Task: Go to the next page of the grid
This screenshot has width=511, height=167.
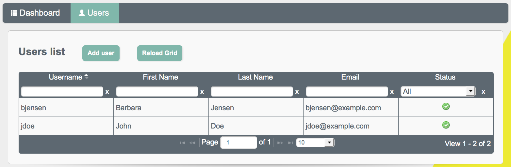Action: [280, 143]
